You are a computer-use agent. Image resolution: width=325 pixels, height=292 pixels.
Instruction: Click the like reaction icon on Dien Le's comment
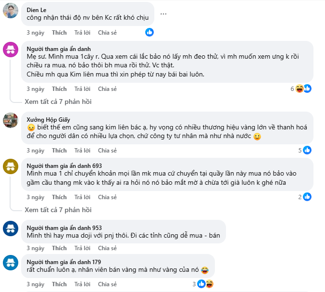(x=150, y=32)
